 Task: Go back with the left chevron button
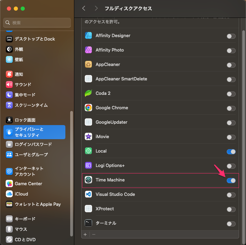coord(84,8)
